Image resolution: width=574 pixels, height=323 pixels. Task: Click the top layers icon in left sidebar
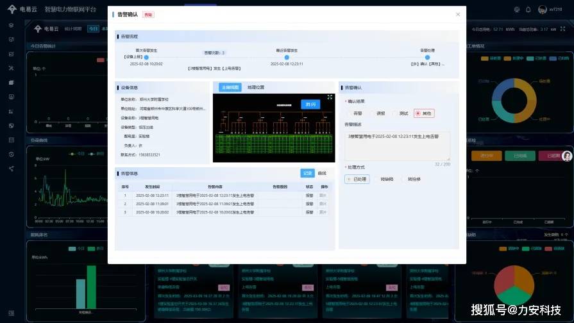[11, 25]
